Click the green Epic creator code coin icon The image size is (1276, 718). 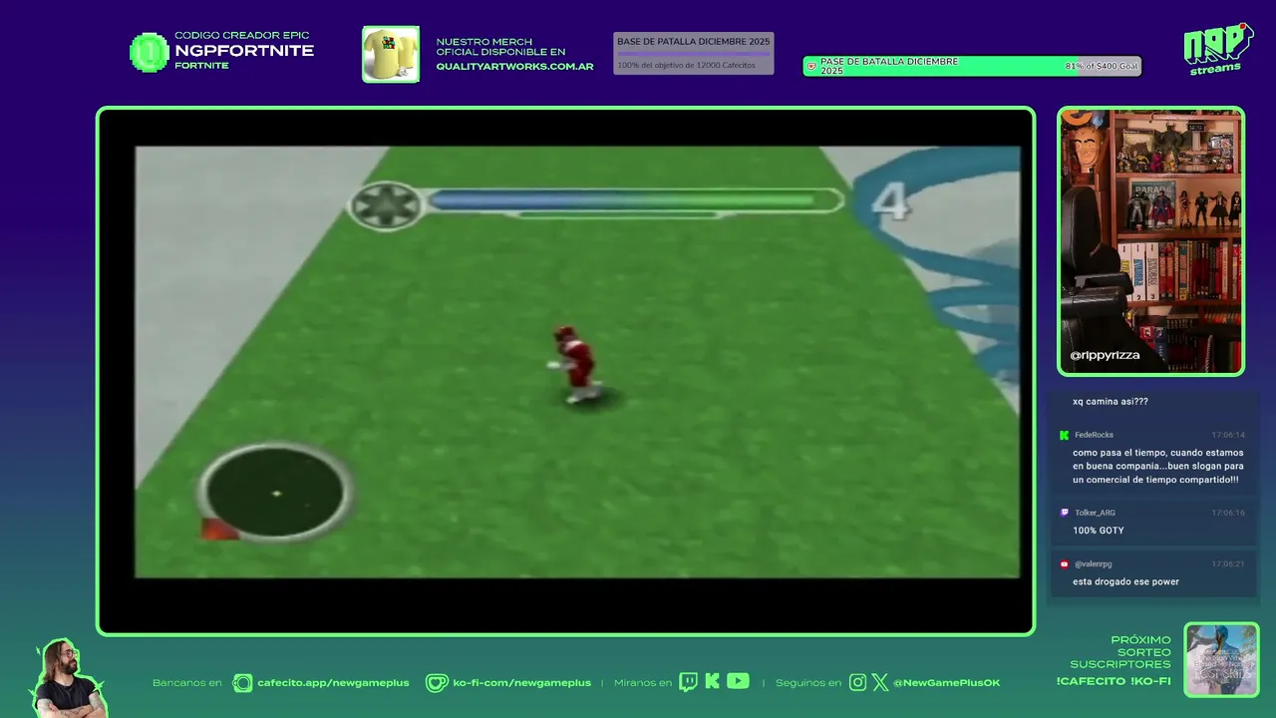pyautogui.click(x=150, y=53)
